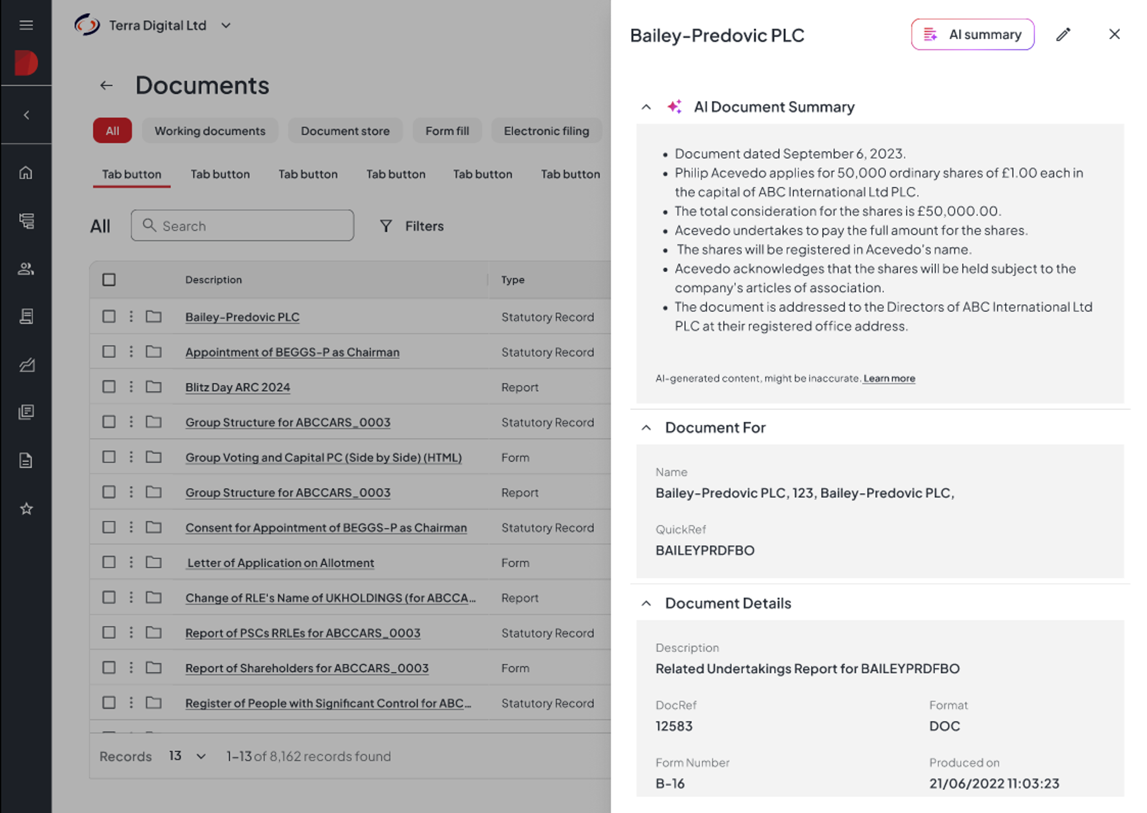1147x813 pixels.
Task: Click the home icon in the sidebar
Action: point(26,173)
